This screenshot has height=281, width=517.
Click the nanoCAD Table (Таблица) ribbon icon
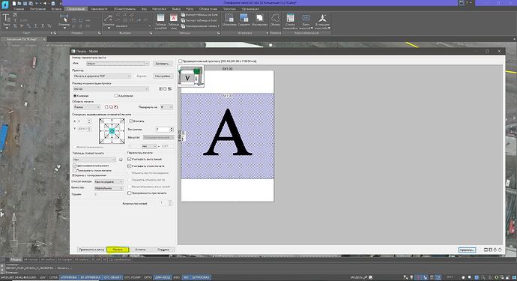point(160,22)
